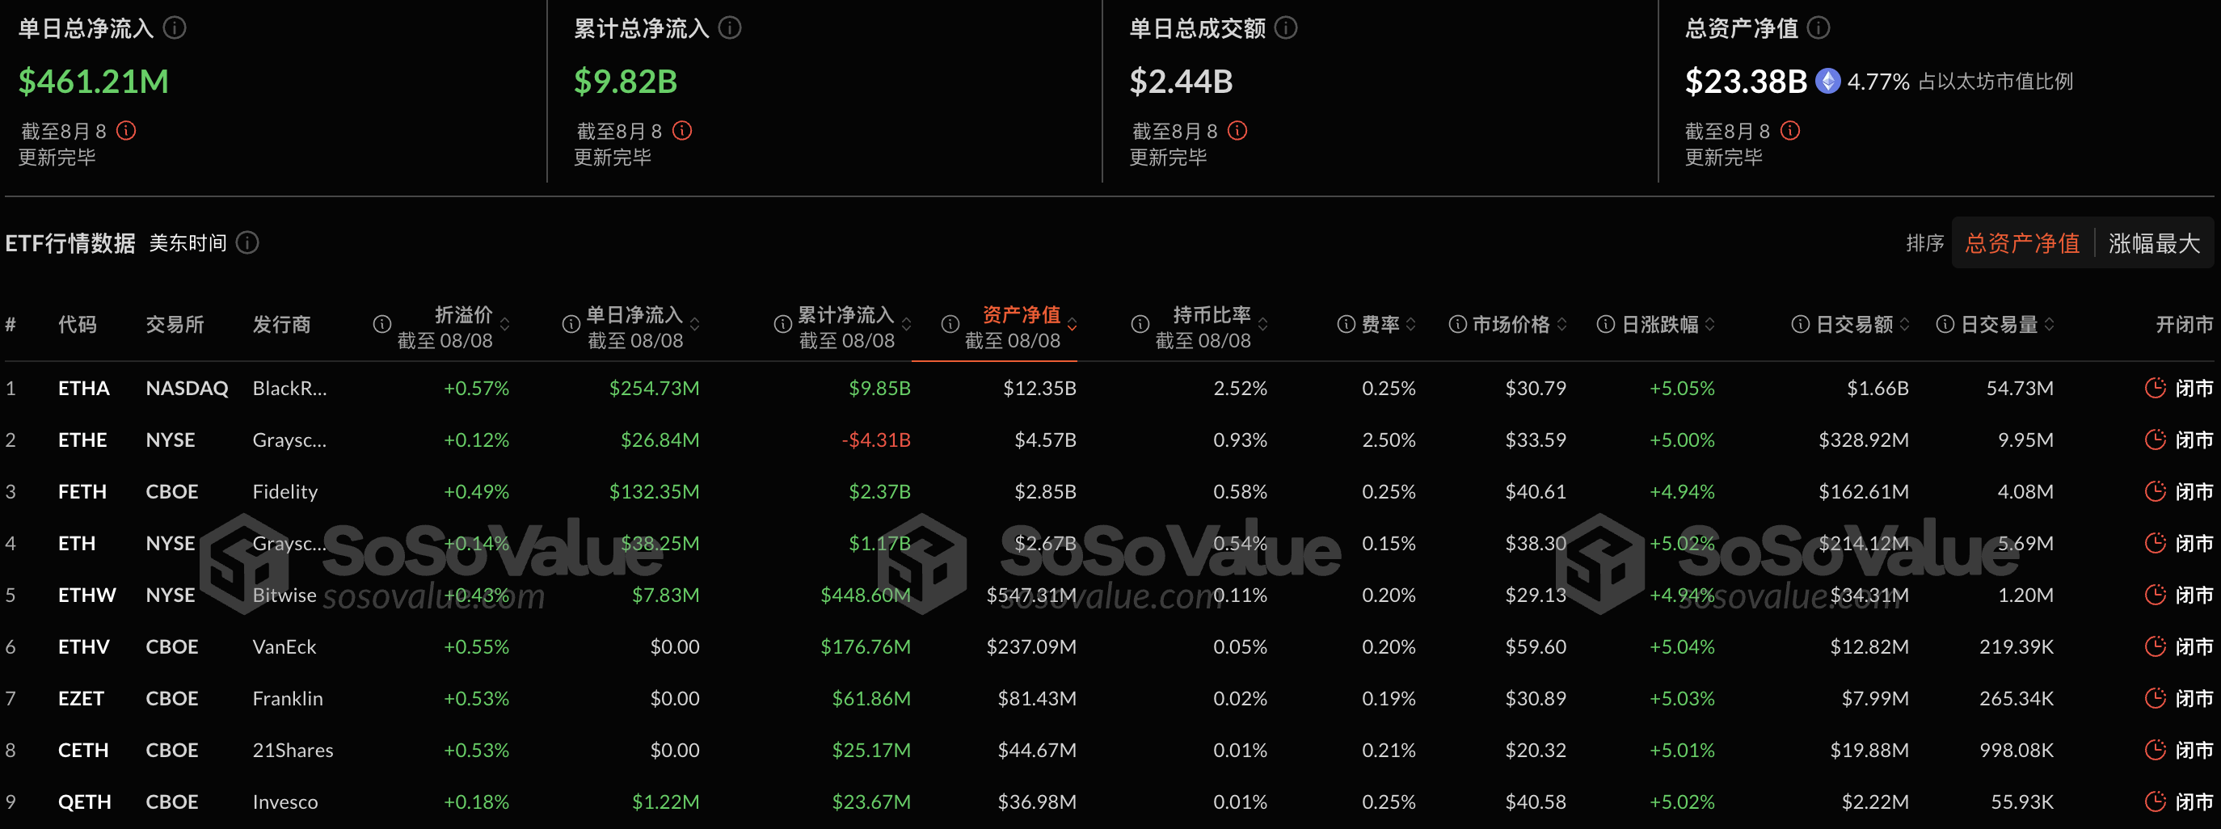Click info icon next to 总资产净值 header
Viewport: 2221px width, 829px height.
coord(1819,28)
